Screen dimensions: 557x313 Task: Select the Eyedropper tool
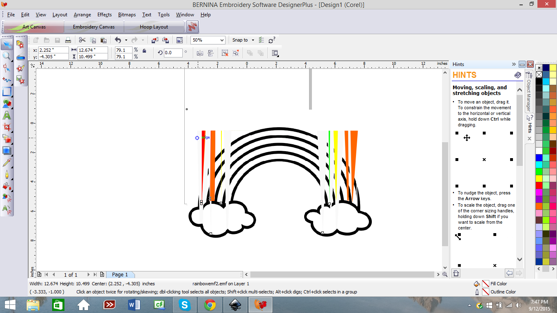point(7,163)
